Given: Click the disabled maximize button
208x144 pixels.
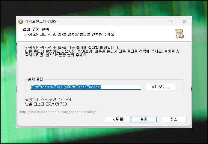Looking at the screenshot, I should click(x=170, y=22).
